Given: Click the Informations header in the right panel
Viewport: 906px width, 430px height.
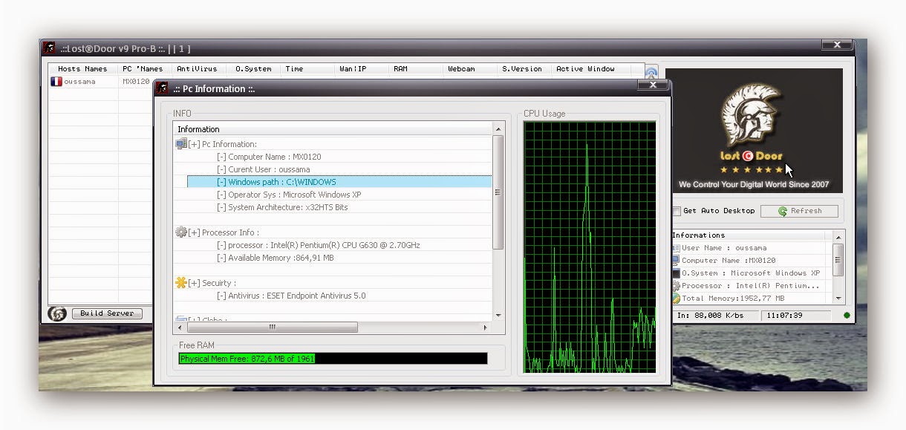Looking at the screenshot, I should pyautogui.click(x=750, y=235).
